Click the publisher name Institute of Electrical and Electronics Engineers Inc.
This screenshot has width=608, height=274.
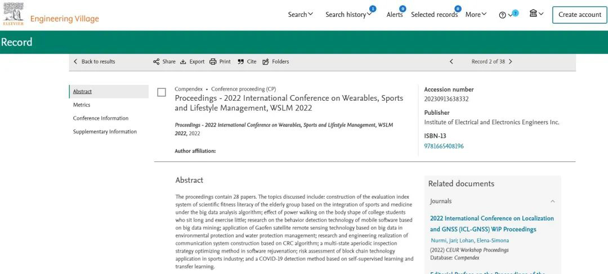tap(491, 122)
